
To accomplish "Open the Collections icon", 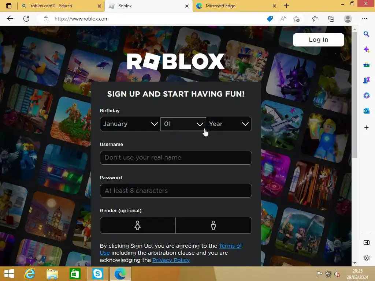I will 331,19.
